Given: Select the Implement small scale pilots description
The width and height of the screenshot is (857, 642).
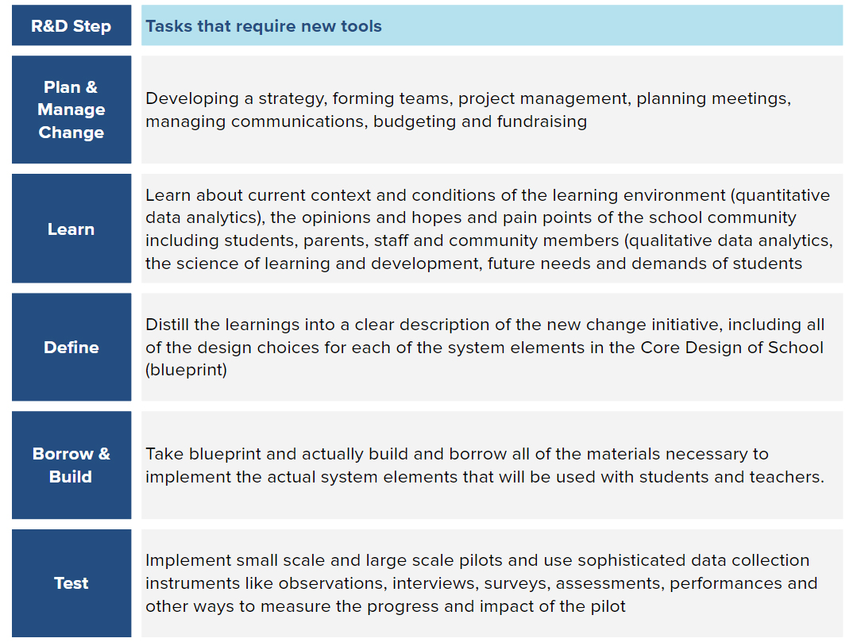Looking at the screenshot, I should click(481, 583).
